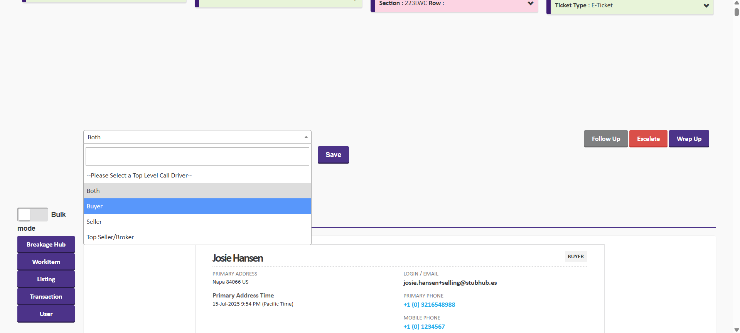
Task: Pick the Please Select placeholder option
Action: [x=197, y=175]
